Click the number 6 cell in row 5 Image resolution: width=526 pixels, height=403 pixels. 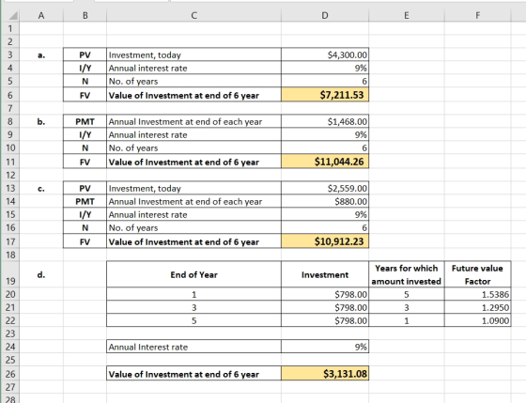click(325, 81)
